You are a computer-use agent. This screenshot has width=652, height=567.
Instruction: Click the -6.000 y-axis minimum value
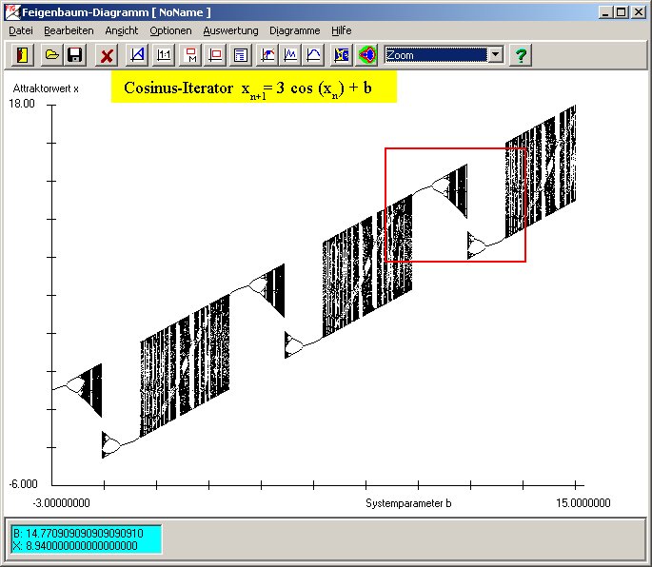click(x=23, y=484)
